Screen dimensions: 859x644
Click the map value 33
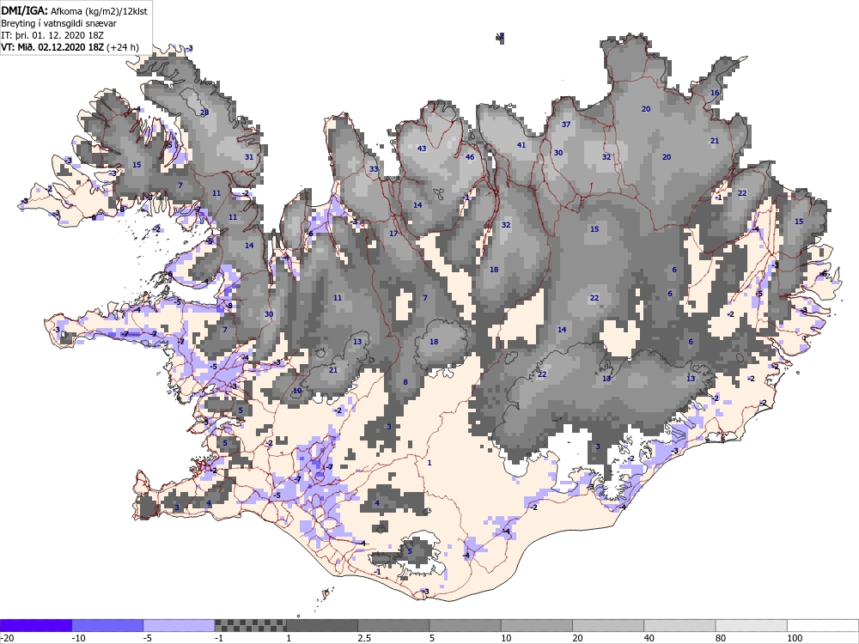(374, 169)
